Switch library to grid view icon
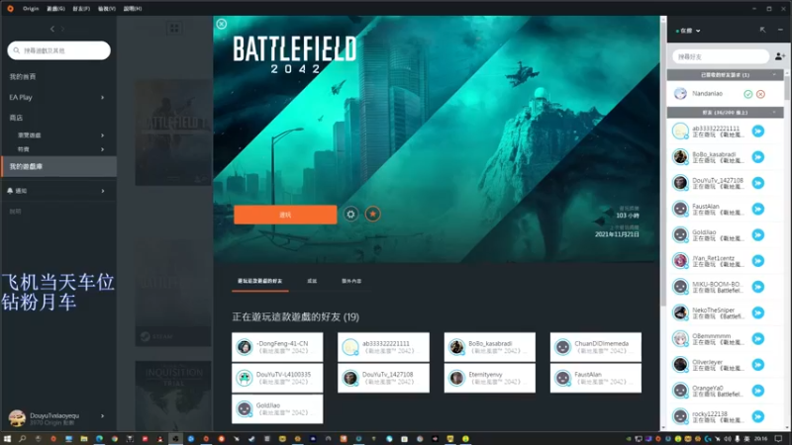The height and width of the screenshot is (445, 792). tap(174, 29)
